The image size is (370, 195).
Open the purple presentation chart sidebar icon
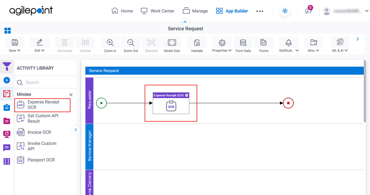click(7, 134)
